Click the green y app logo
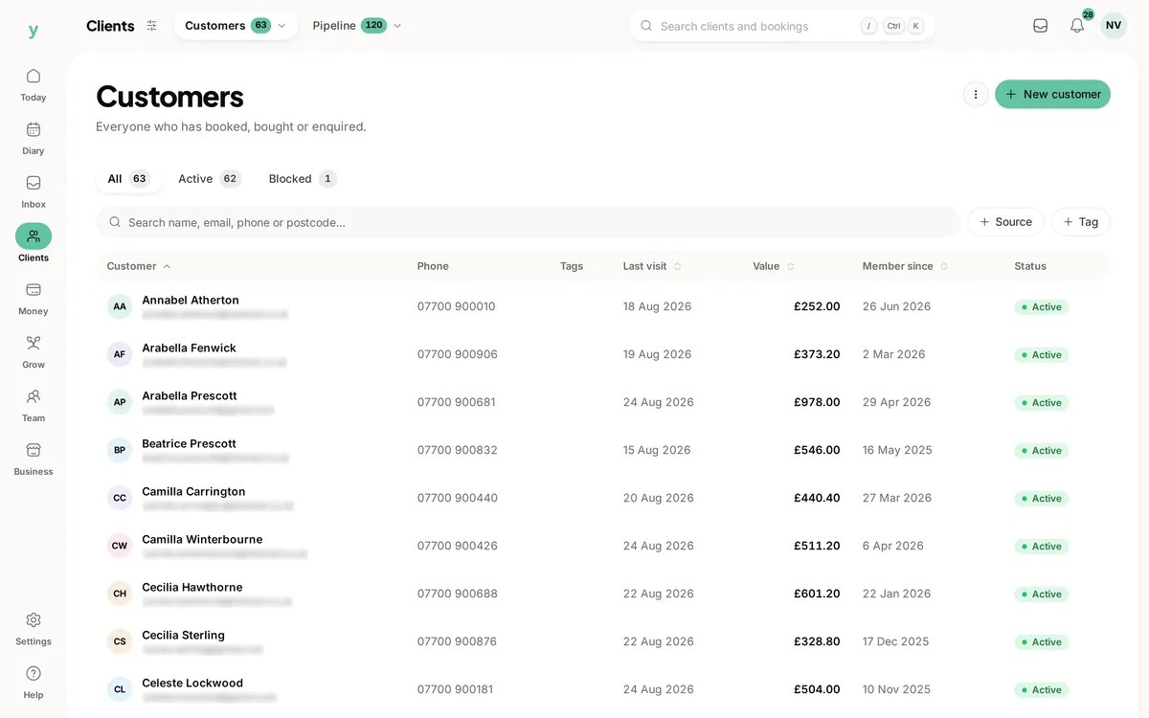 (x=34, y=30)
